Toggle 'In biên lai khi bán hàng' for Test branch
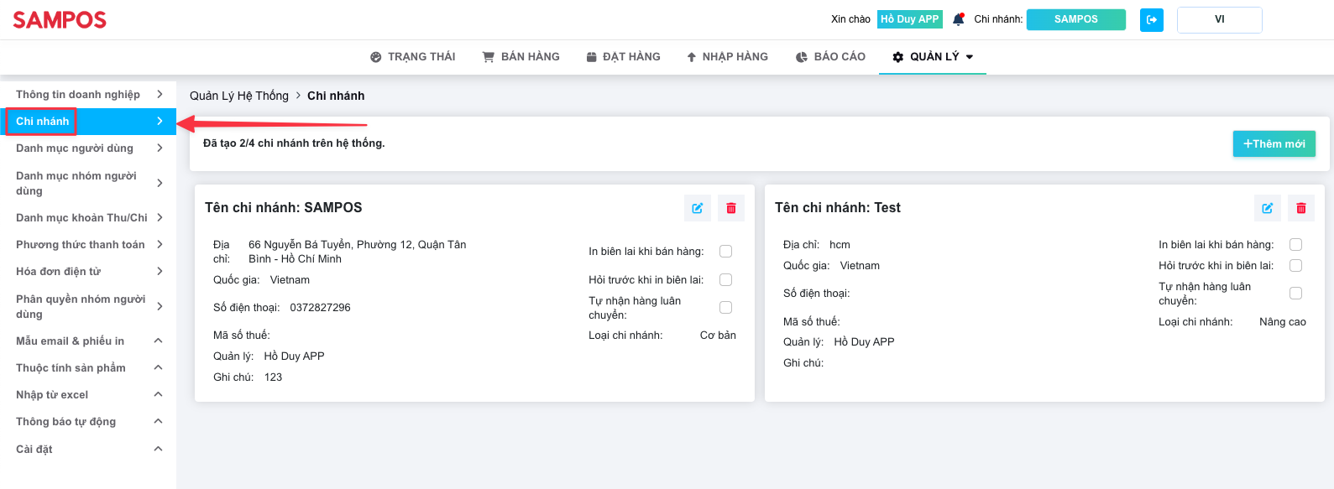The height and width of the screenshot is (489, 1334). point(1296,244)
